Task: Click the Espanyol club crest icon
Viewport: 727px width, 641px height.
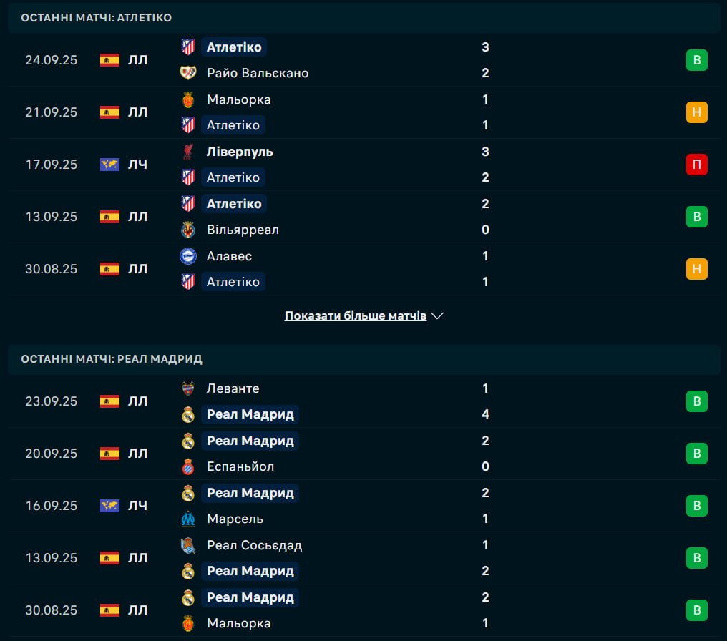Action: click(x=188, y=466)
